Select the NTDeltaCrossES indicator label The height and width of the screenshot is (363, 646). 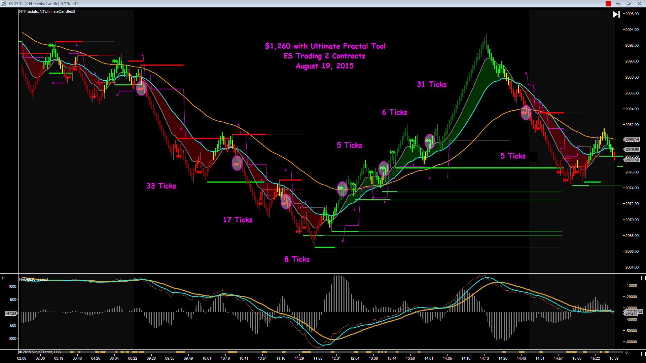point(33,279)
